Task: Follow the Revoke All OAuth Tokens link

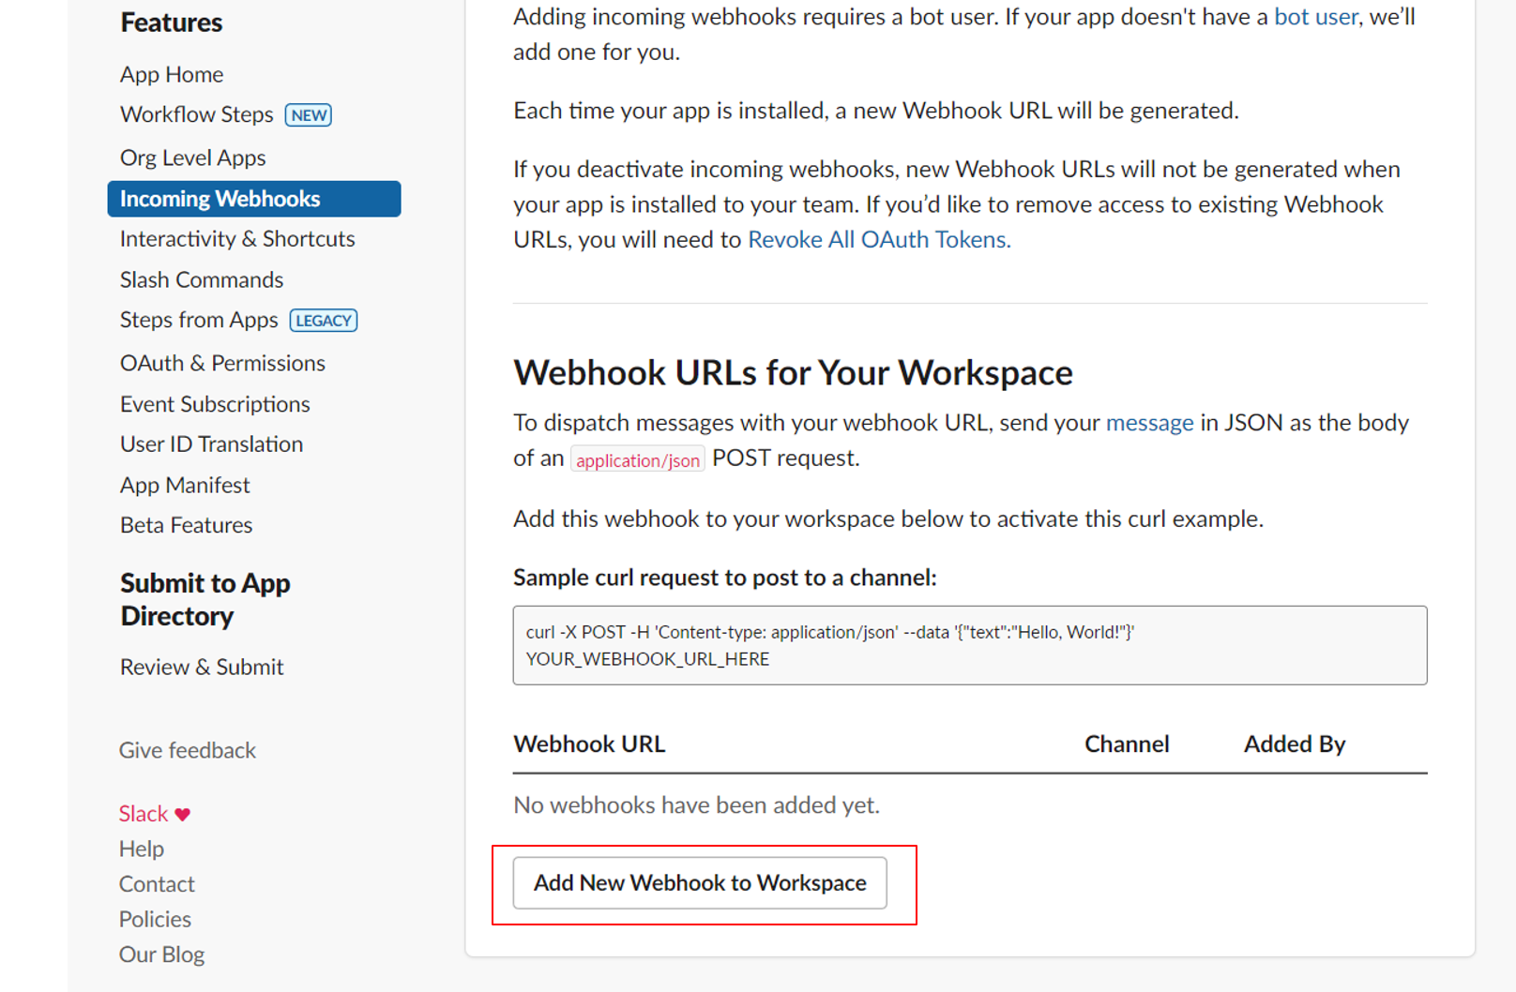Action: (x=879, y=240)
